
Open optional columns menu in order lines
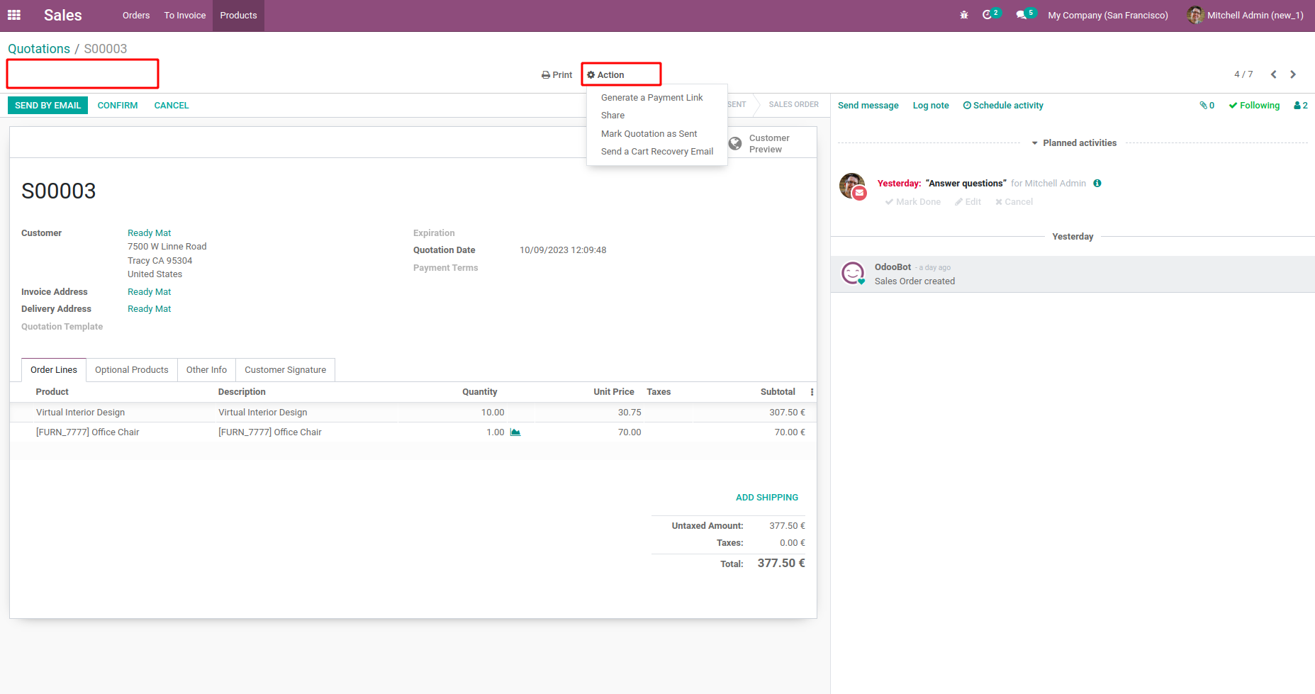(x=812, y=392)
